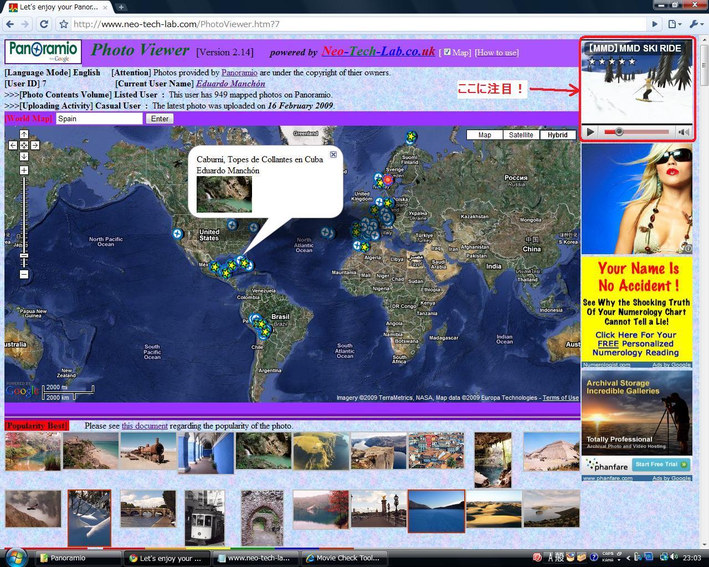The image size is (709, 567).
Task: Open the snow-covered slope thumbnail
Action: pyautogui.click(x=90, y=518)
